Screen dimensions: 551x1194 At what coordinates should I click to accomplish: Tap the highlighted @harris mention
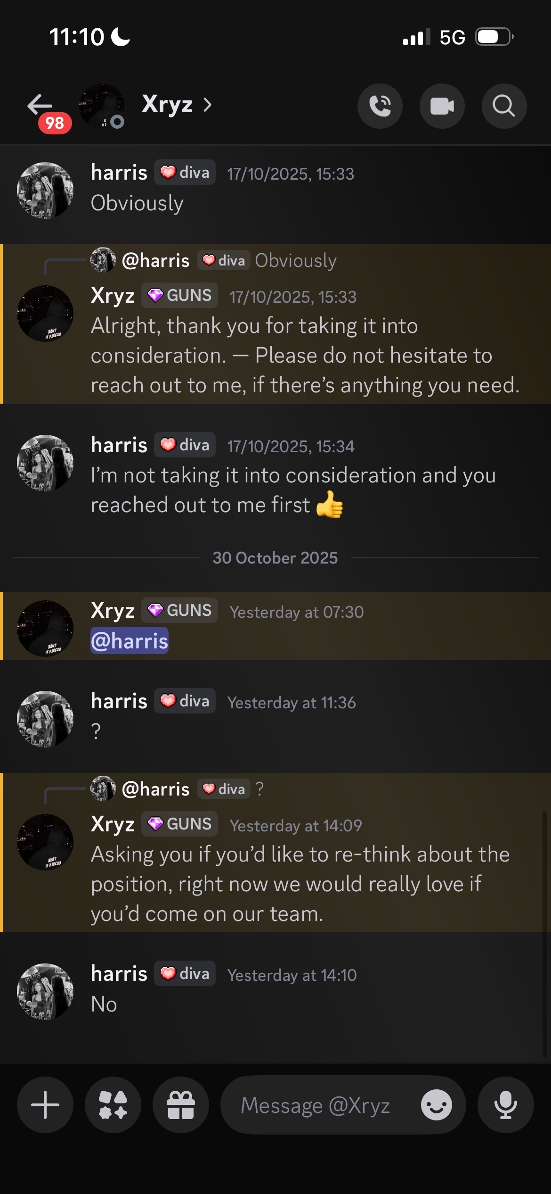point(130,641)
